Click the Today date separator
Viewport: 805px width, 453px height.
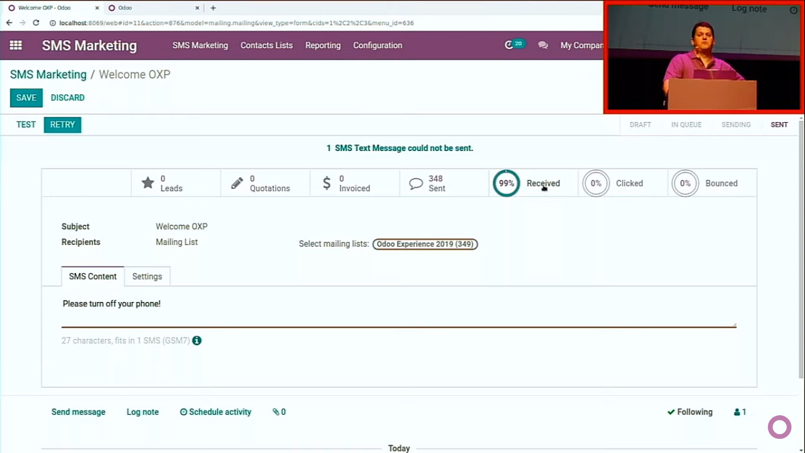click(399, 448)
